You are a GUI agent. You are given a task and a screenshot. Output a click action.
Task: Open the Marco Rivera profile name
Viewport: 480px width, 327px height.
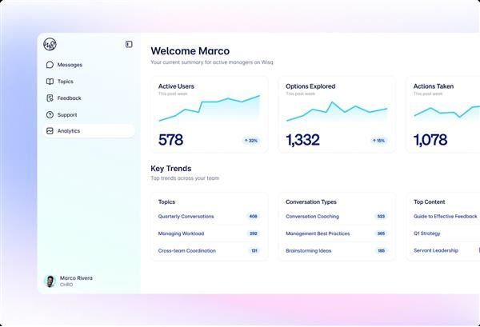(x=76, y=277)
